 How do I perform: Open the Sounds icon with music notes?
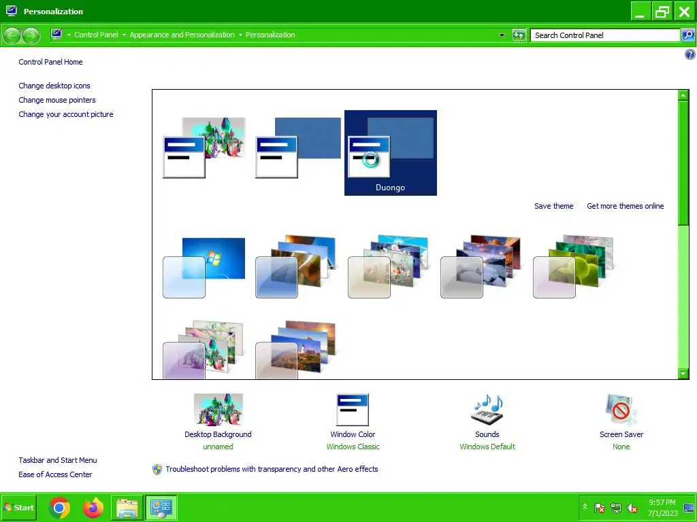click(x=487, y=410)
